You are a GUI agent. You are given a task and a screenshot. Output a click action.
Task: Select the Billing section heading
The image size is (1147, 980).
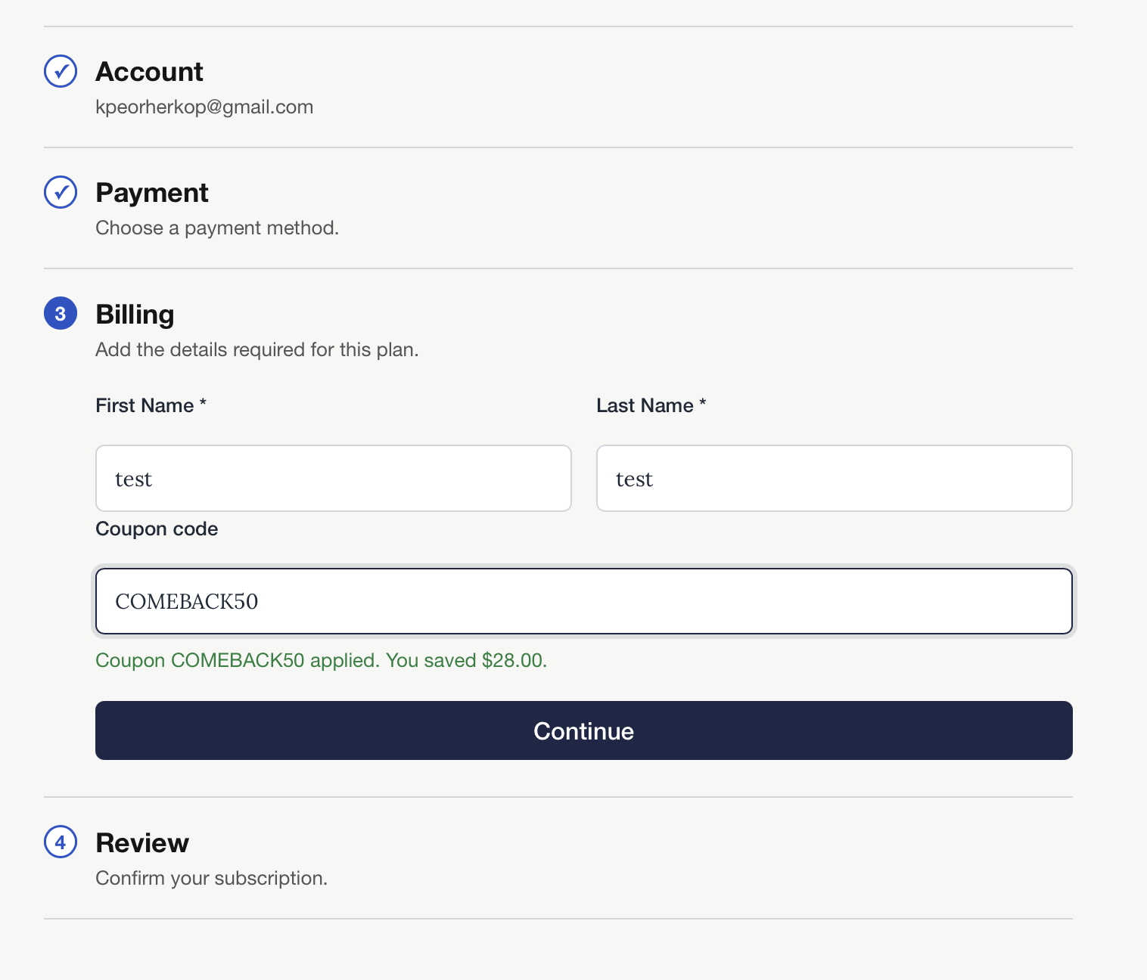pos(135,314)
